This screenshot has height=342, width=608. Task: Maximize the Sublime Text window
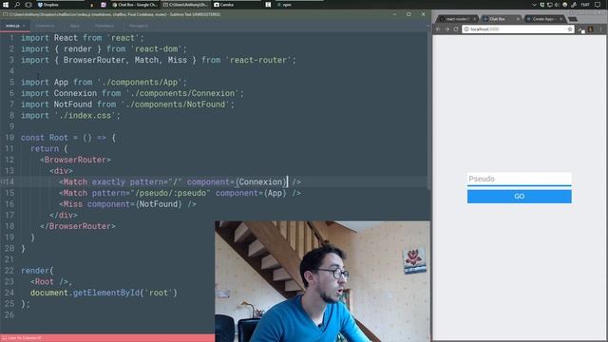[x=408, y=14]
